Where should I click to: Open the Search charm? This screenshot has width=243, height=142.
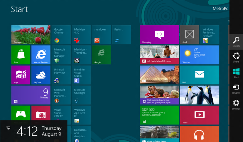pos(236,42)
